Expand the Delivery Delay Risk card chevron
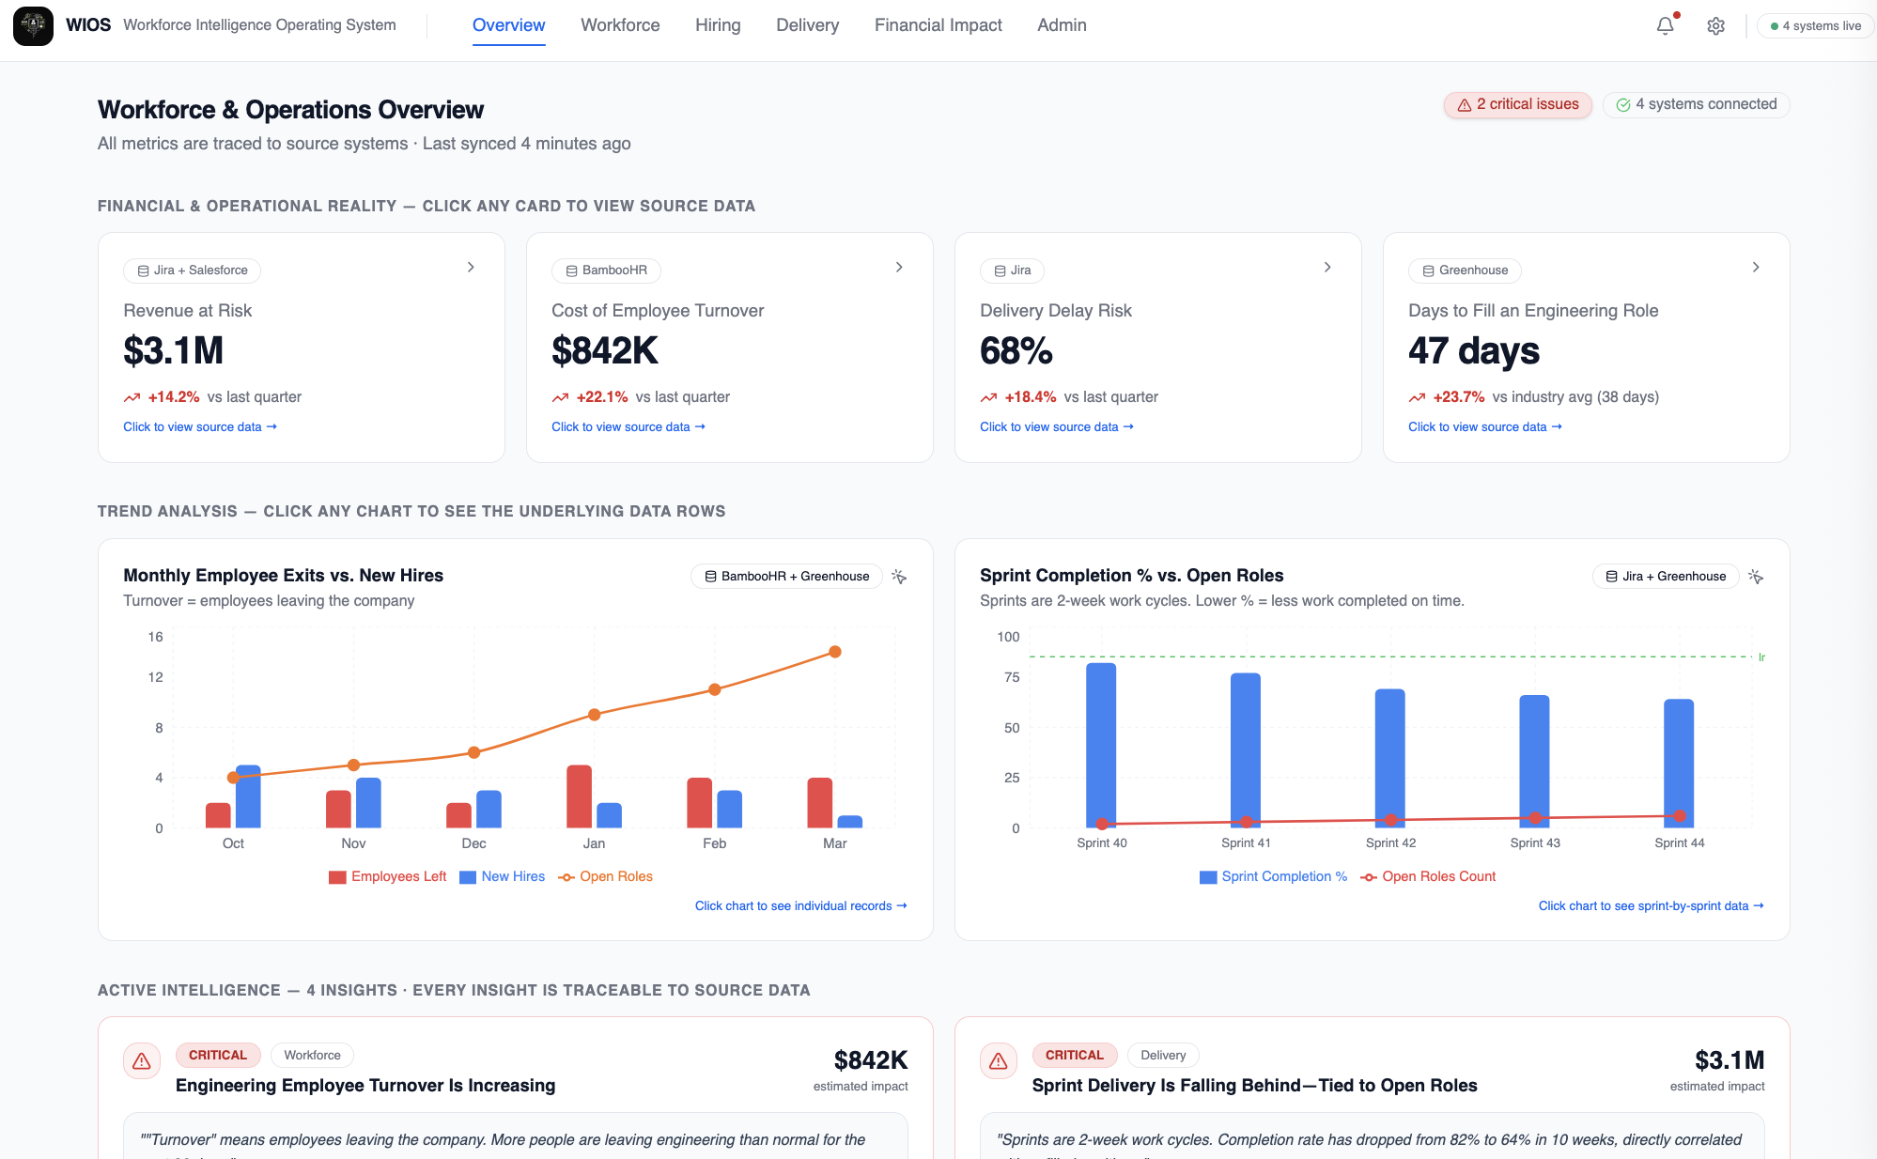 1327,268
